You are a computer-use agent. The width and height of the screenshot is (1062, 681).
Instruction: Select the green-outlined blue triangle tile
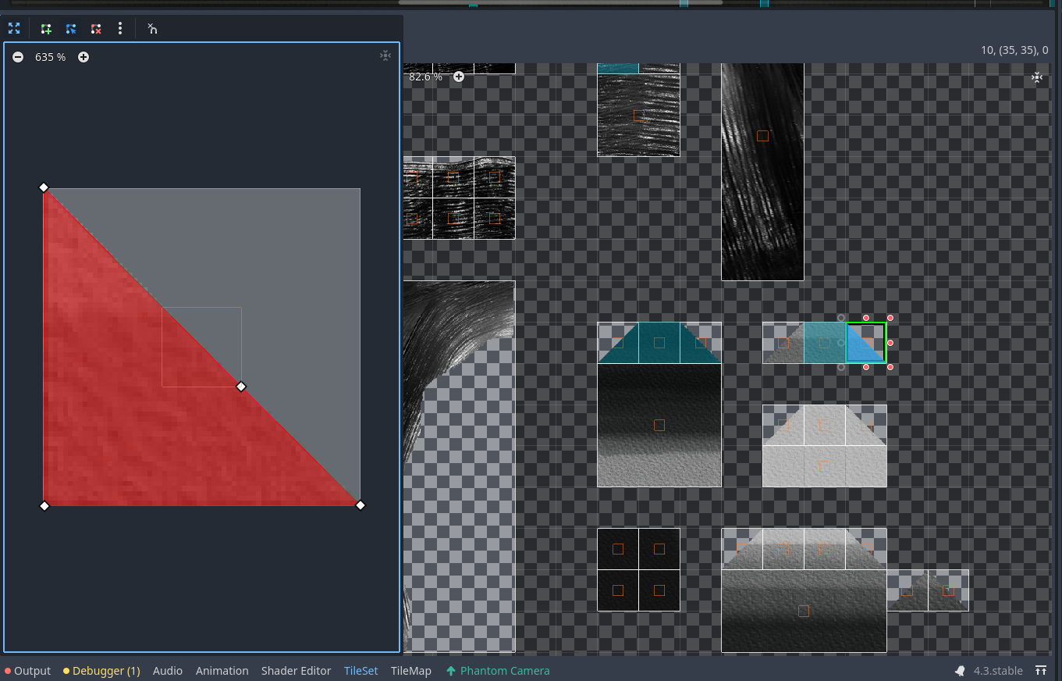coord(866,343)
